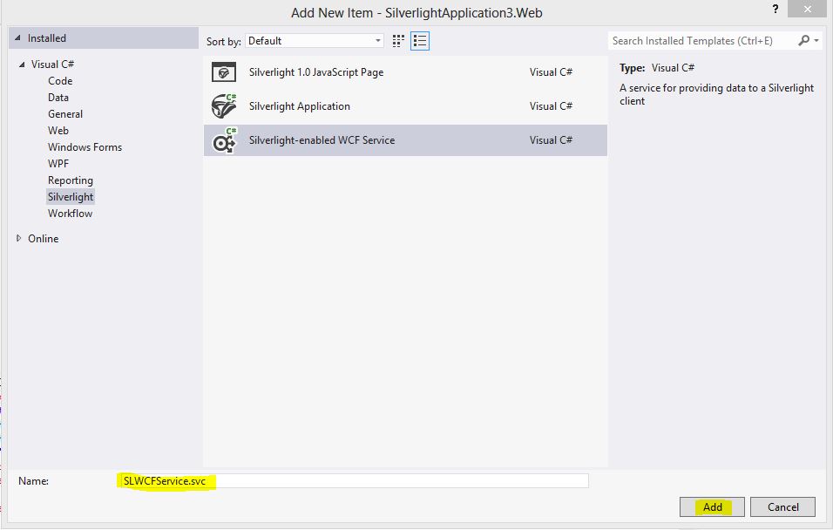The height and width of the screenshot is (530, 833).
Task: Open the Sort by Default dropdown
Action: [314, 41]
